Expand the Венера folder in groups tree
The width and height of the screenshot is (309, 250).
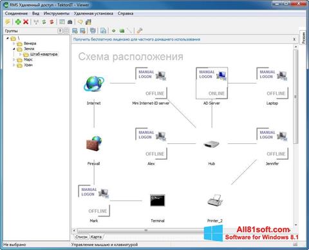pos(14,44)
